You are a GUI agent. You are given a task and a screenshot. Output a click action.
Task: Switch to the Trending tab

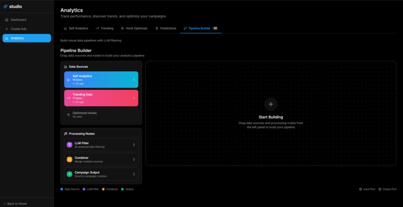104,28
